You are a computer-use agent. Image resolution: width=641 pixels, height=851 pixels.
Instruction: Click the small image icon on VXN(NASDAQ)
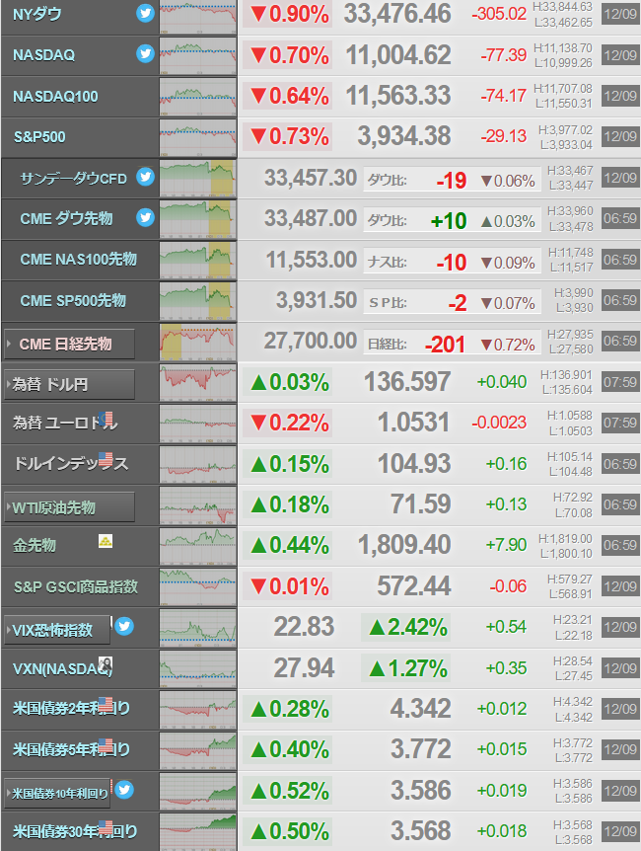106,663
